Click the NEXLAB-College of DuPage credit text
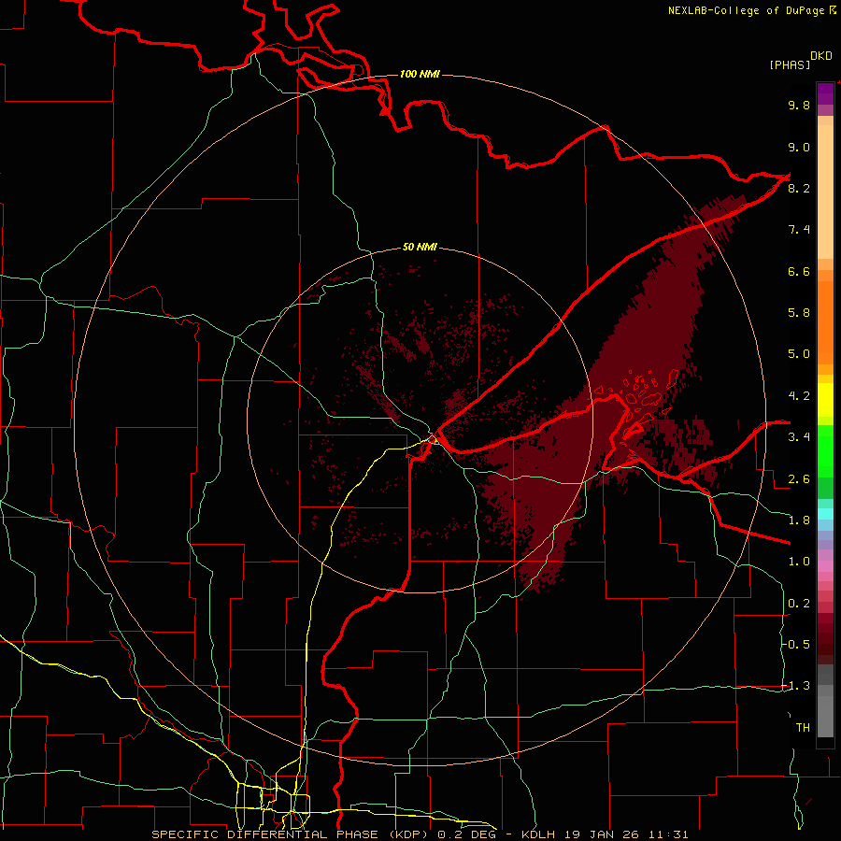 [x=746, y=10]
